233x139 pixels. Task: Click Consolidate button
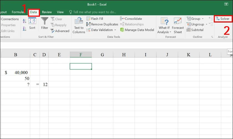(131, 19)
